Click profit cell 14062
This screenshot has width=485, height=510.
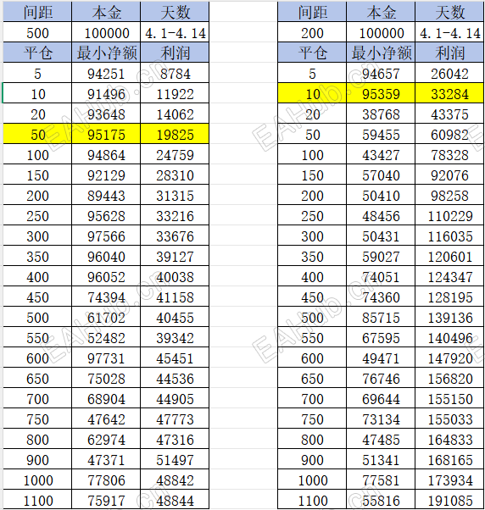coord(175,114)
